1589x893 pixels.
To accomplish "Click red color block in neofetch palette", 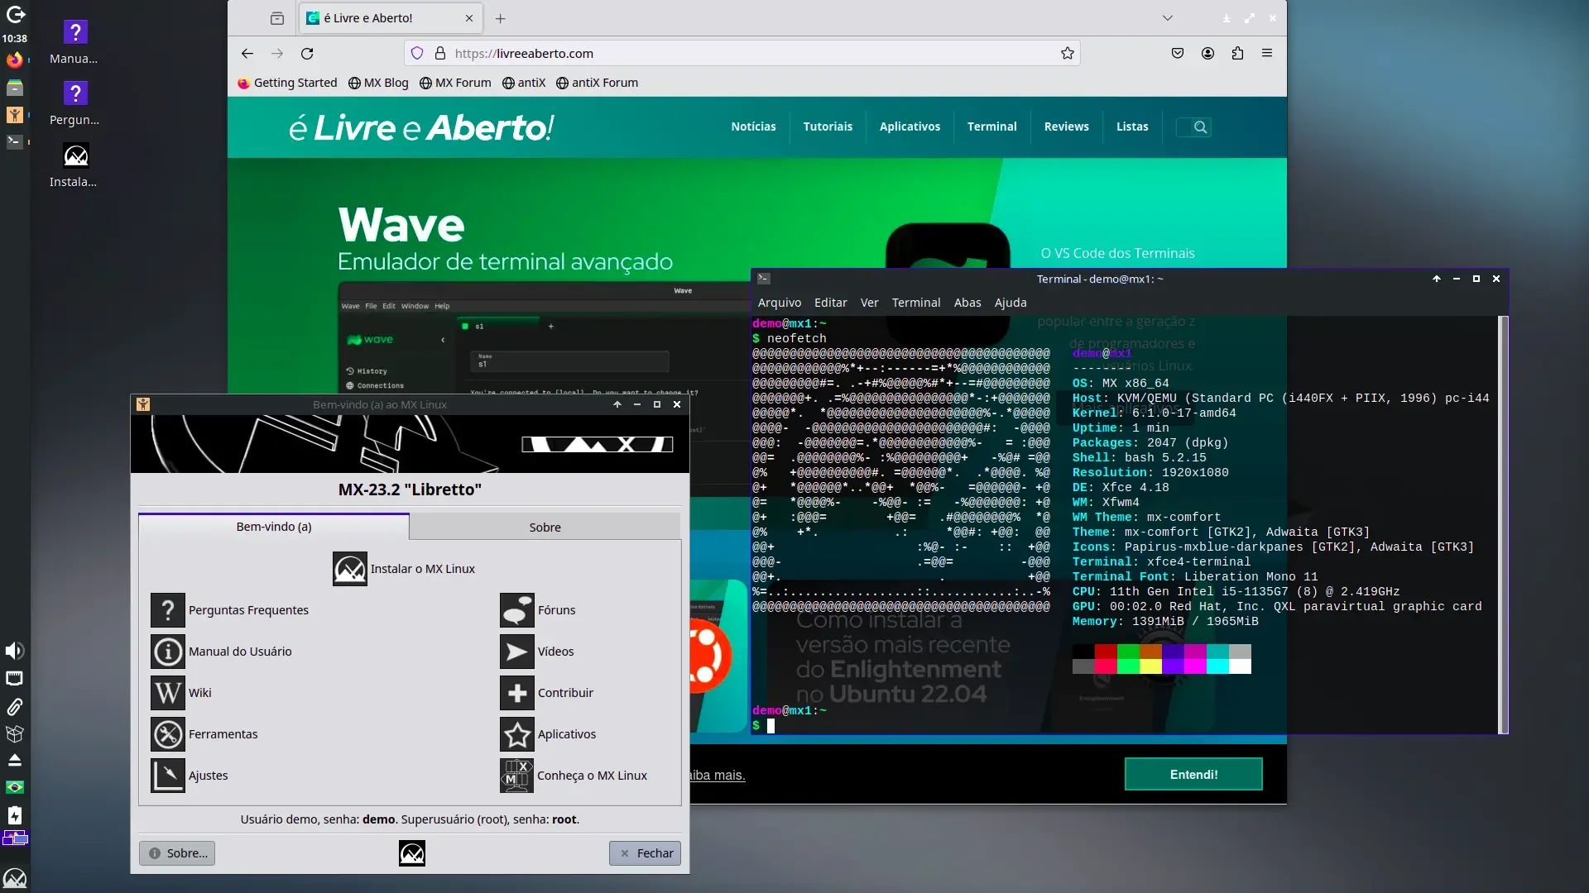I will (x=1106, y=652).
